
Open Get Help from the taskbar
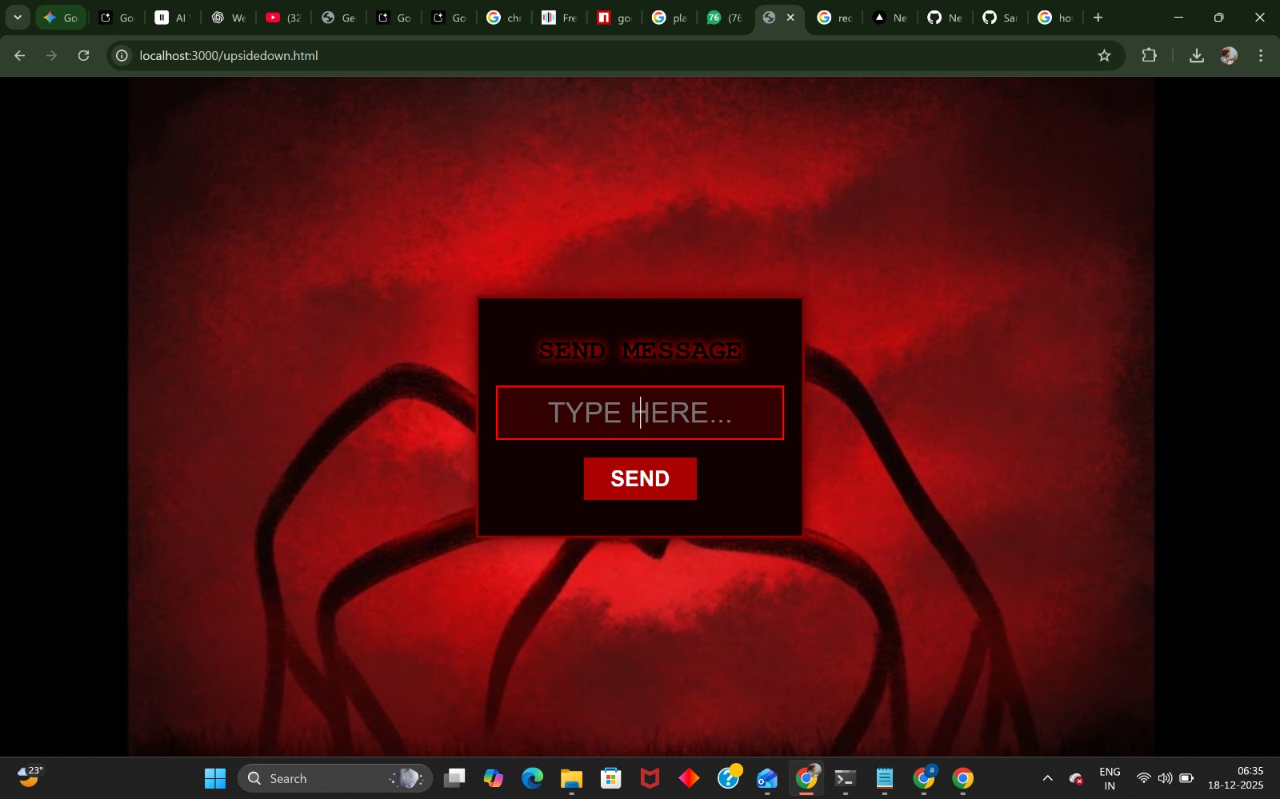tap(729, 778)
